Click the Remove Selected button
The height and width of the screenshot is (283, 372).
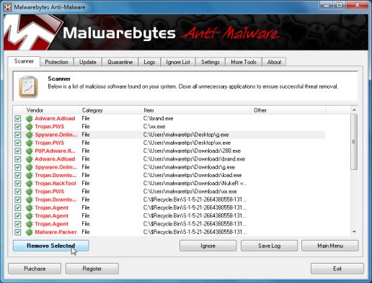point(51,246)
